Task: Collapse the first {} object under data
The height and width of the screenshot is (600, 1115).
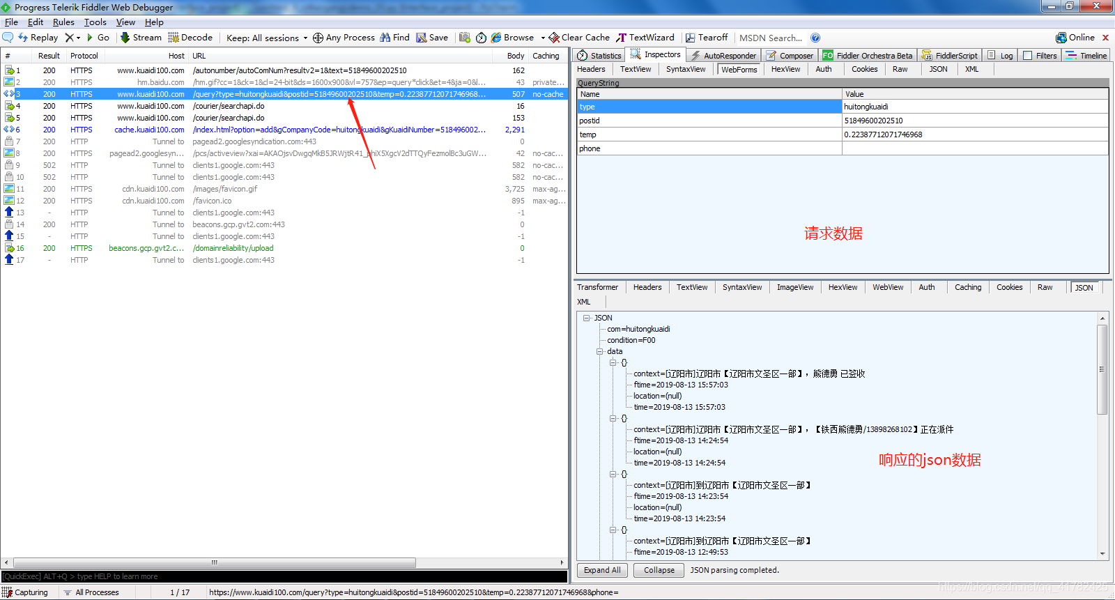Action: click(x=613, y=362)
